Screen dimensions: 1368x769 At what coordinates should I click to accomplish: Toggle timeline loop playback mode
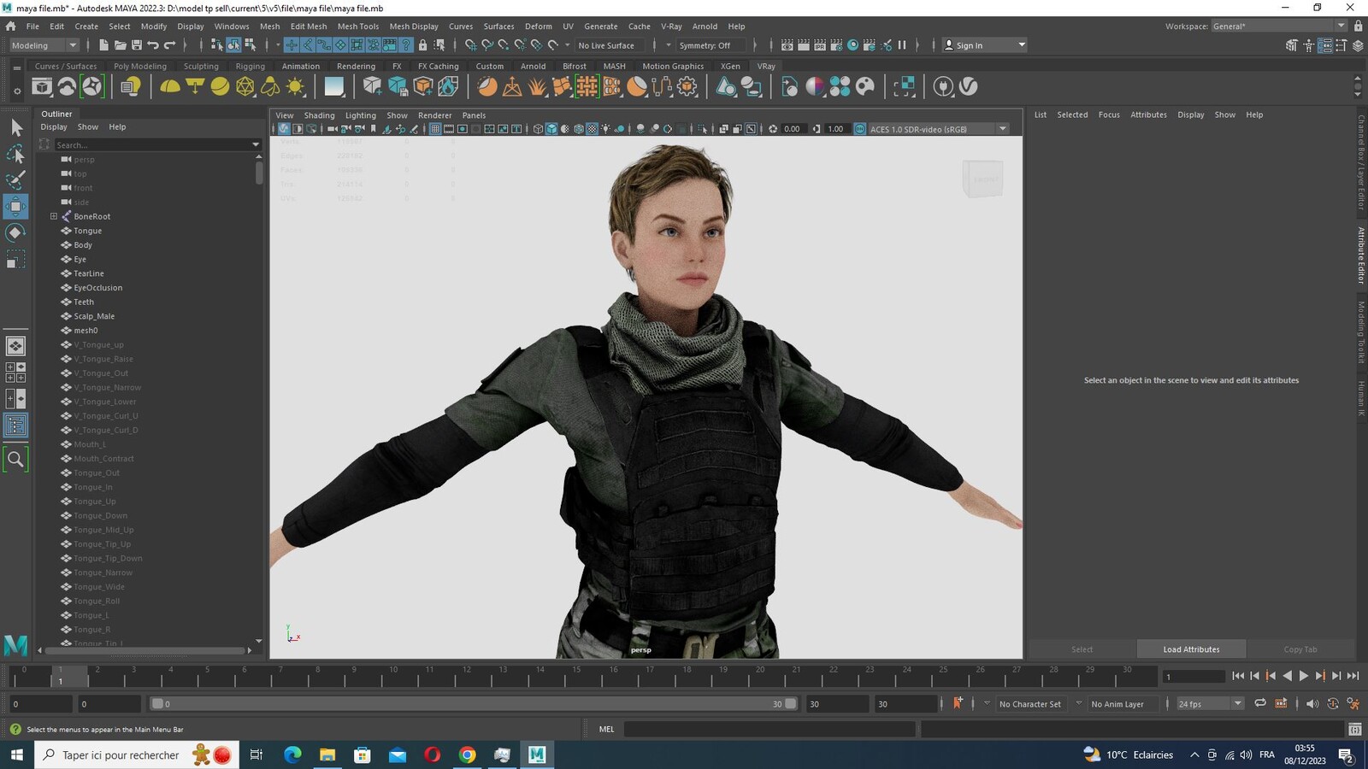[x=1260, y=703]
